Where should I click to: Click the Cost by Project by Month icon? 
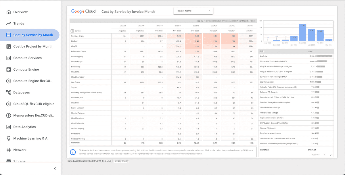point(8,47)
